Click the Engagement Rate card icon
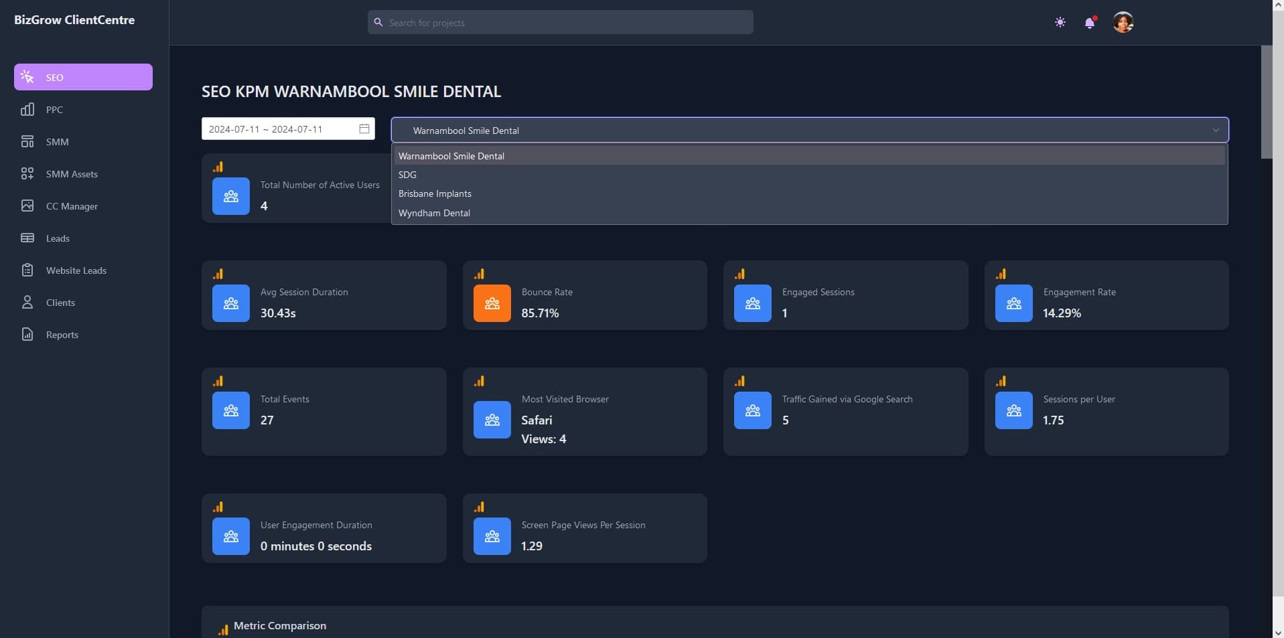1284x638 pixels. 1014,303
